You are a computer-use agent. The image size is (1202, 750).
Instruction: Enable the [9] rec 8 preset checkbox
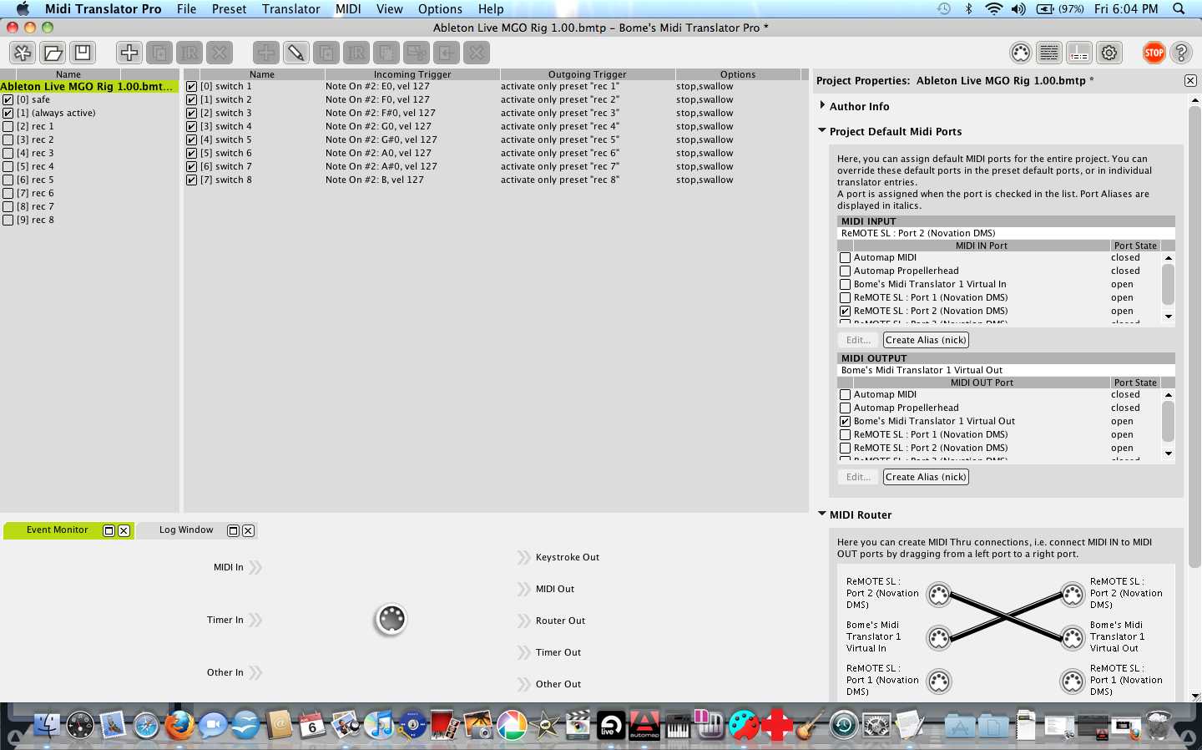tap(8, 220)
